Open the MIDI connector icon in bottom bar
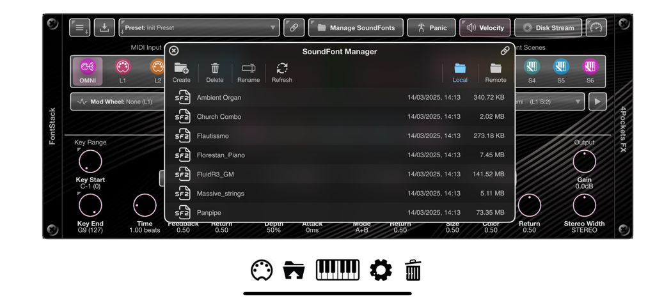This screenshot has height=301, width=655. point(262,270)
